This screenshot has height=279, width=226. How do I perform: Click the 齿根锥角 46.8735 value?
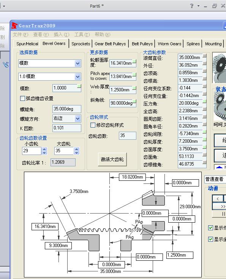click(190, 164)
